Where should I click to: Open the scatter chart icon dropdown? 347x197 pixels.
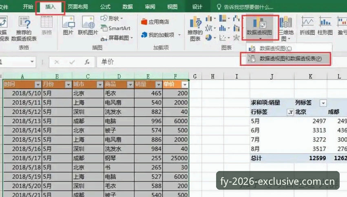point(224,38)
